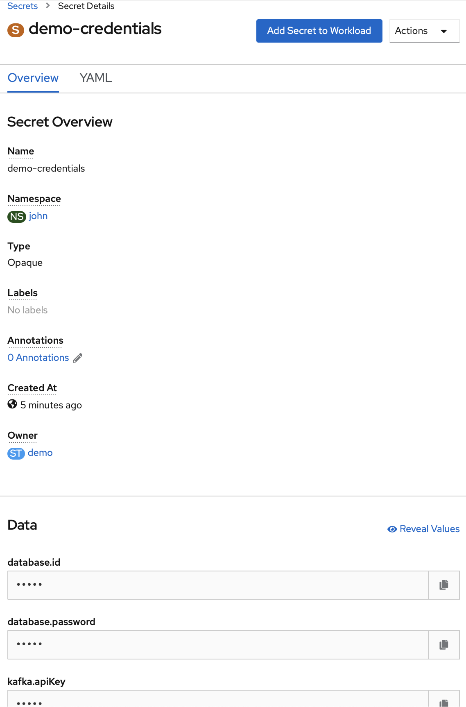Switch to the YAML tab
The height and width of the screenshot is (707, 466).
click(x=95, y=78)
